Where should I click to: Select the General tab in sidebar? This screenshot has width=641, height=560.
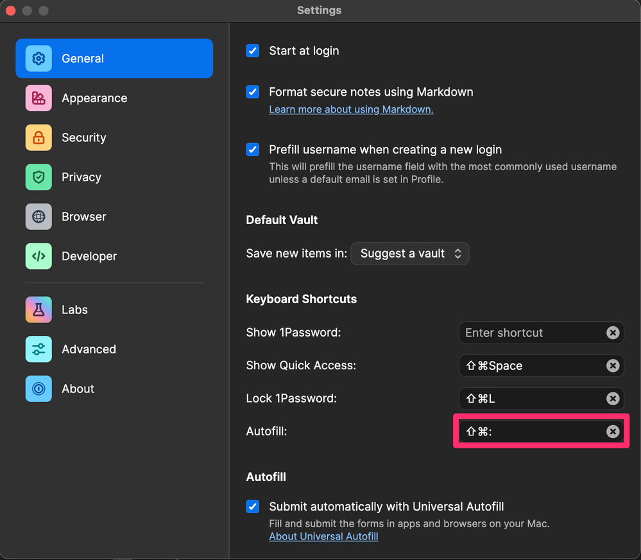(114, 58)
